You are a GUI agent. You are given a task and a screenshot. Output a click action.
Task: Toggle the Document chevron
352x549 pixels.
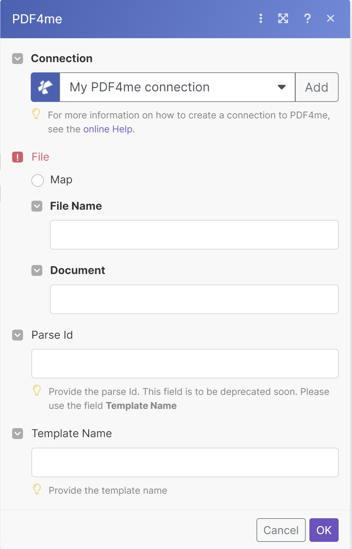[x=37, y=270]
